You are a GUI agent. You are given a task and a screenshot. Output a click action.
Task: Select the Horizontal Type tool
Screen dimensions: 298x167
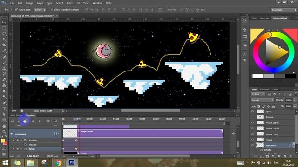[x=4, y=109]
